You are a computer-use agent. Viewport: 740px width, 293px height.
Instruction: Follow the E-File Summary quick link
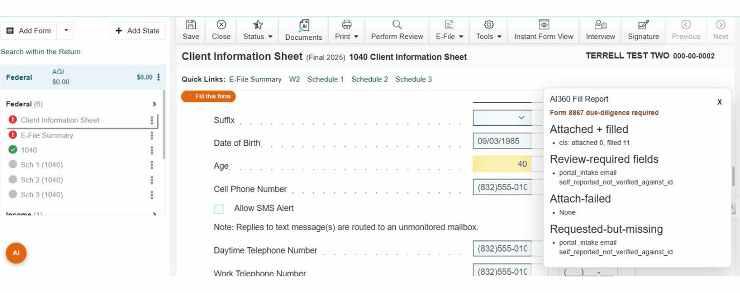255,79
